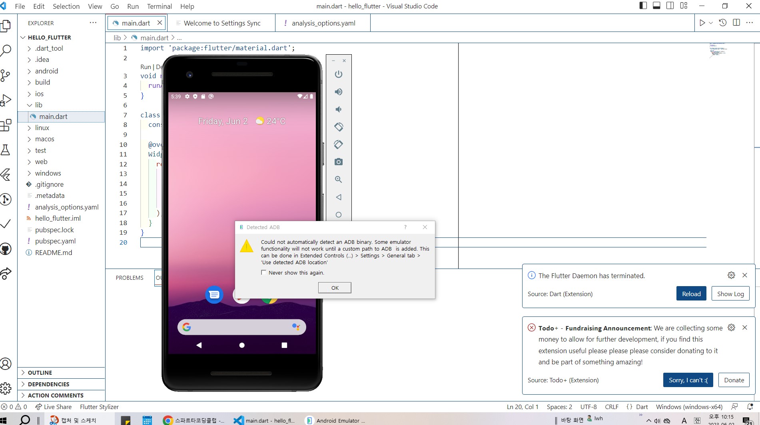The width and height of the screenshot is (760, 425).
Task: Click the Donate button
Action: coord(734,380)
